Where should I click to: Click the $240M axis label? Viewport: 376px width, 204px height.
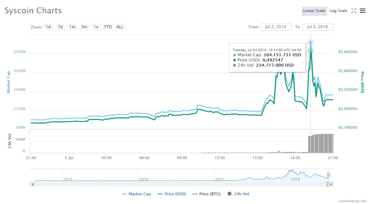click(x=20, y=52)
